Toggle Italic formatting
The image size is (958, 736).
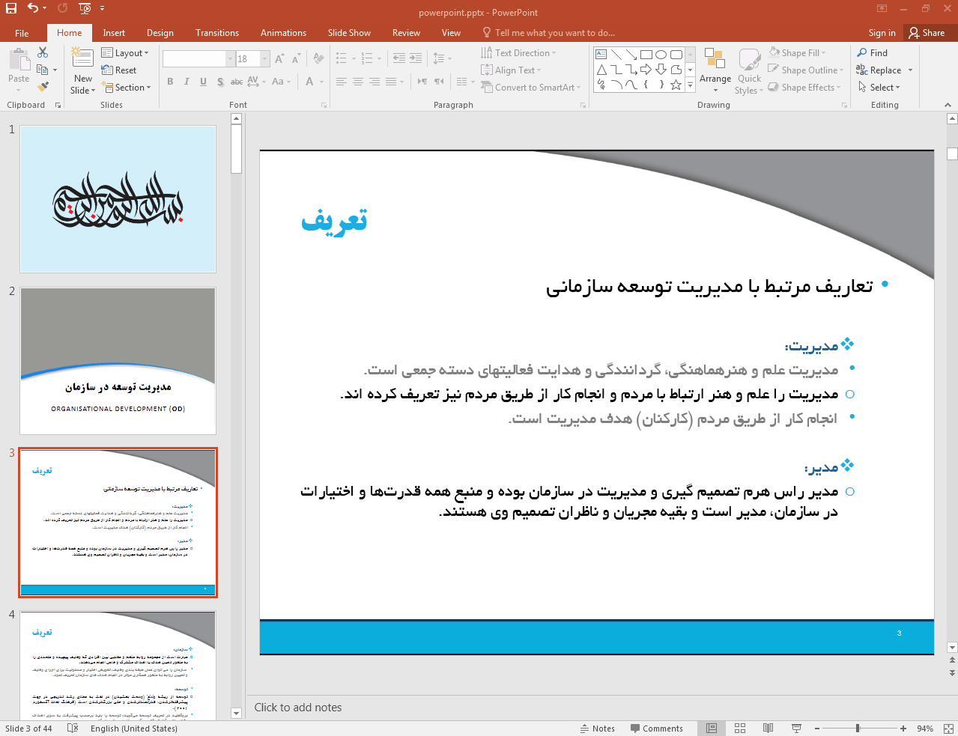point(187,82)
